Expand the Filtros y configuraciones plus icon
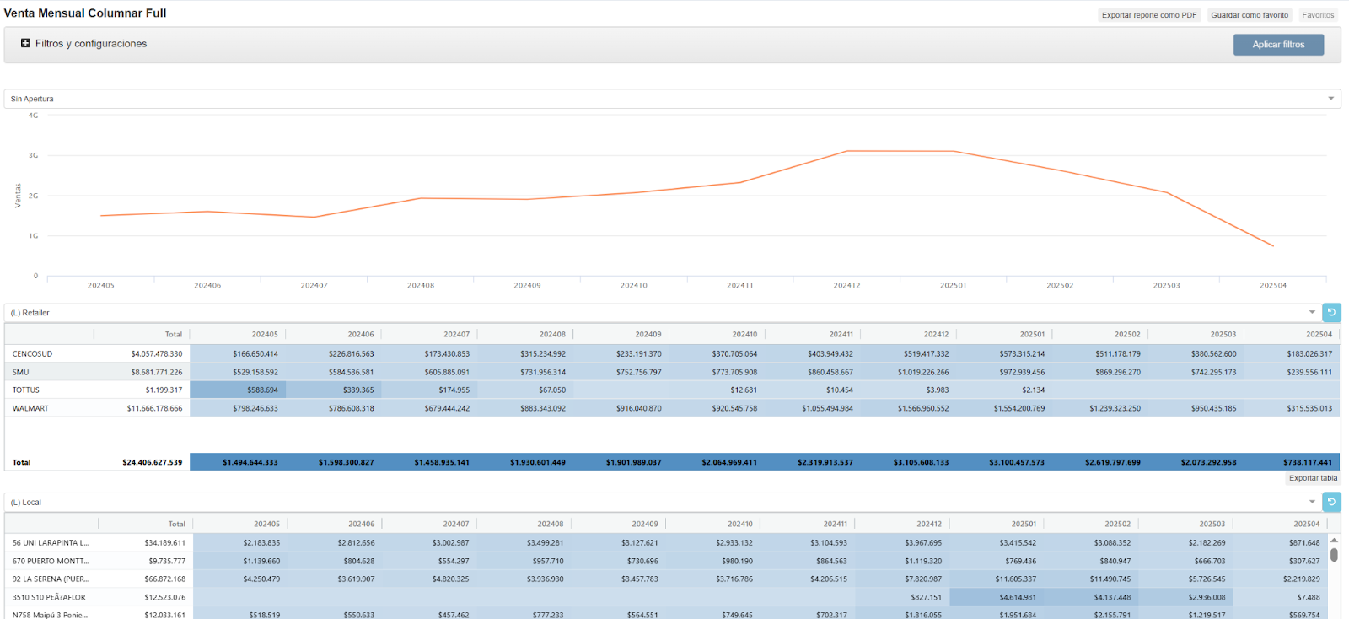The width and height of the screenshot is (1349, 619). coord(25,43)
